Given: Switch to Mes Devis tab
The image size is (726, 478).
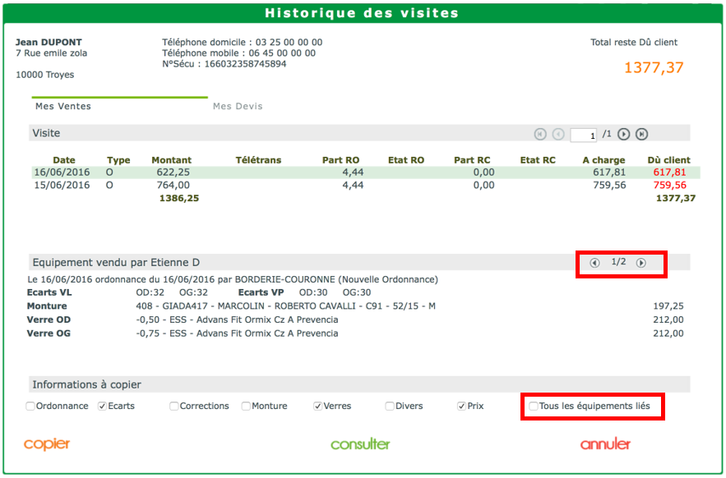Looking at the screenshot, I should (x=238, y=106).
